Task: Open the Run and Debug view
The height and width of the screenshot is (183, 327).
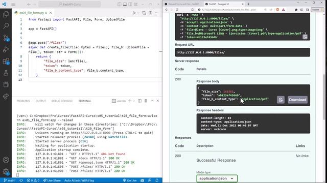Action: (6, 49)
